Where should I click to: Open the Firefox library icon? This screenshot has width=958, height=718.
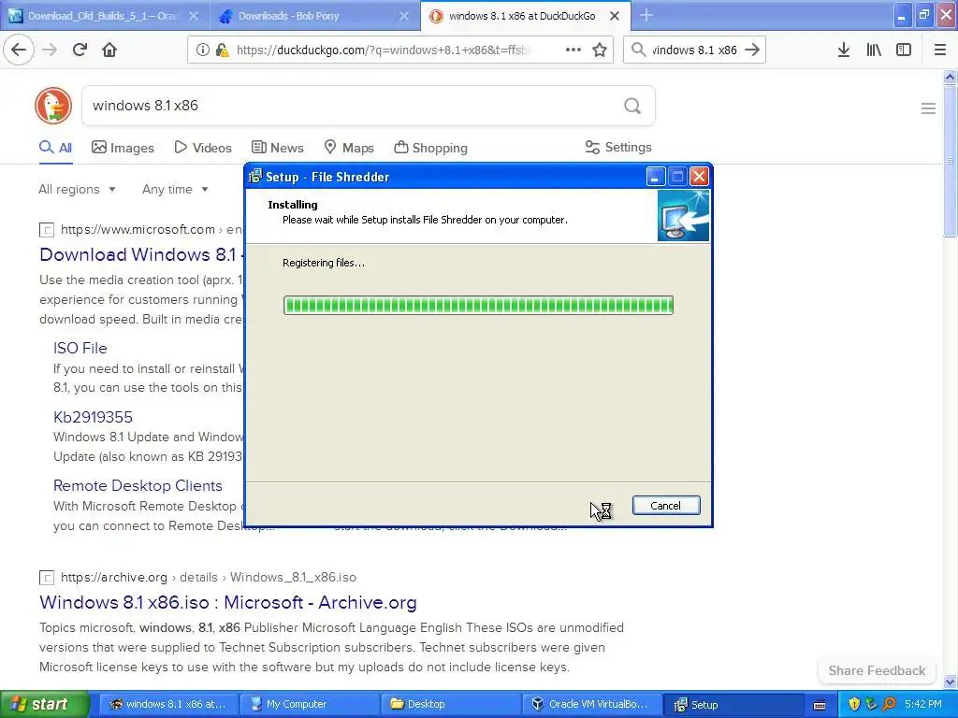click(874, 50)
